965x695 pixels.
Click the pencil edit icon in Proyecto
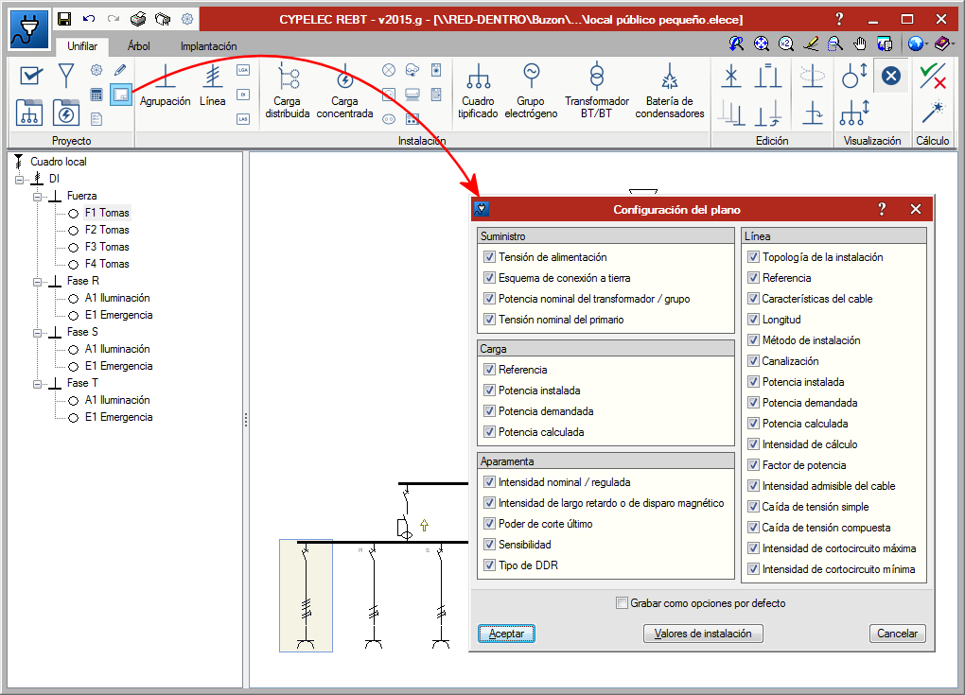120,70
